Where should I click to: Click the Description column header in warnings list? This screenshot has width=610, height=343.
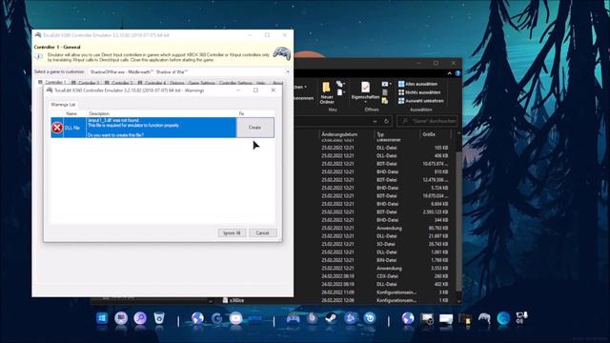[x=99, y=113]
